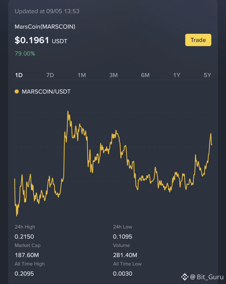Click the MARSCOIN/USDT legend label
The width and height of the screenshot is (226, 284).
(46, 92)
